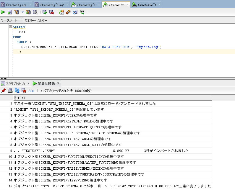Viewport: 235px width, 190px height.
Task: Open the Explain Plan dropdown arrow
Action: [23, 12]
